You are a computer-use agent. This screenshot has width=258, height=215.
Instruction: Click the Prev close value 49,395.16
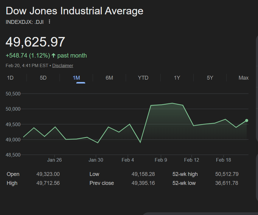pyautogui.click(x=143, y=183)
